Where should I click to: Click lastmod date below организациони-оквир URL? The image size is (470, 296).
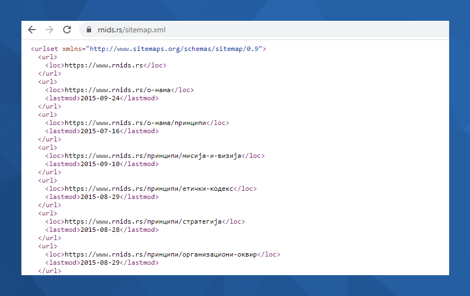pos(99,263)
